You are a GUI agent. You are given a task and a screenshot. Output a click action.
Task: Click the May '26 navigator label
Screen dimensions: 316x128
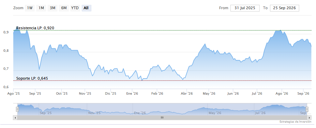(215, 113)
